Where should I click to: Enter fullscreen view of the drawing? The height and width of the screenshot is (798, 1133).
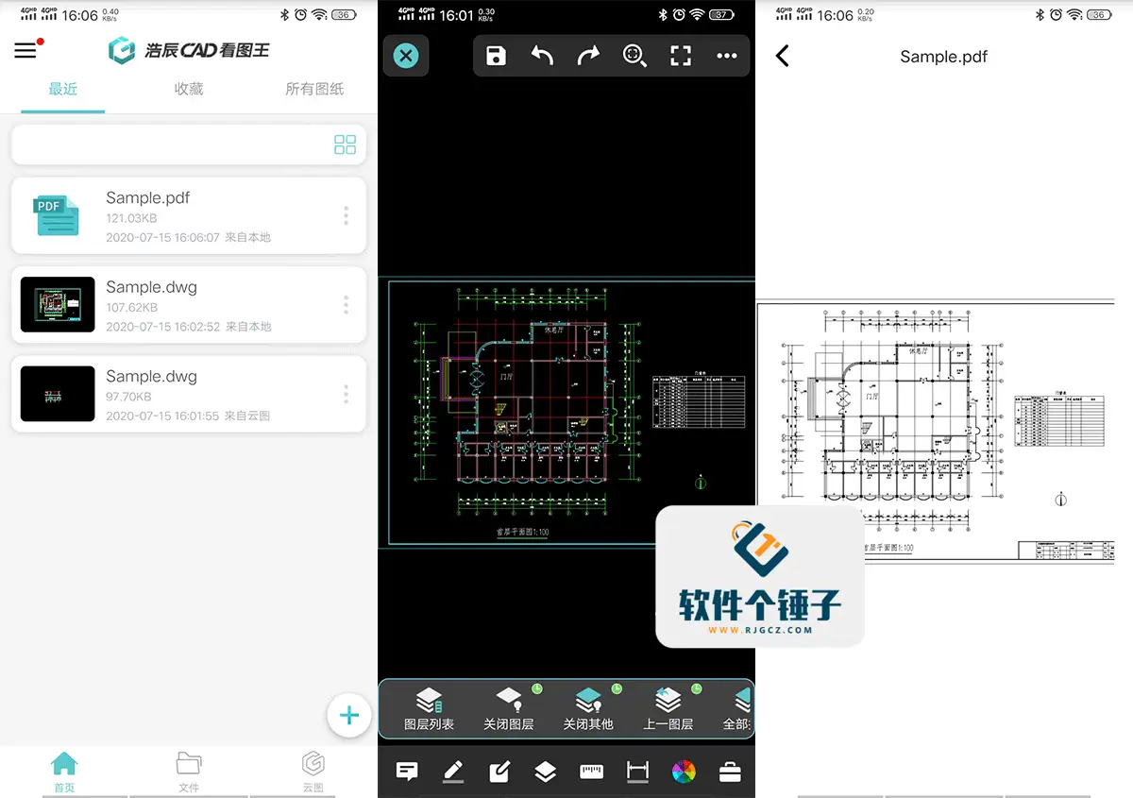click(680, 56)
